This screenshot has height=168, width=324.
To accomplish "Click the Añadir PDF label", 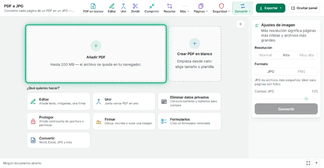I will [96, 57].
